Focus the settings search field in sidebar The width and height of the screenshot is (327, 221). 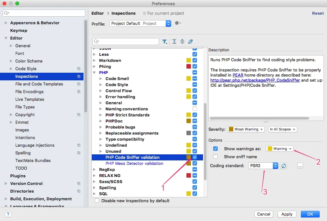pyautogui.click(x=44, y=13)
